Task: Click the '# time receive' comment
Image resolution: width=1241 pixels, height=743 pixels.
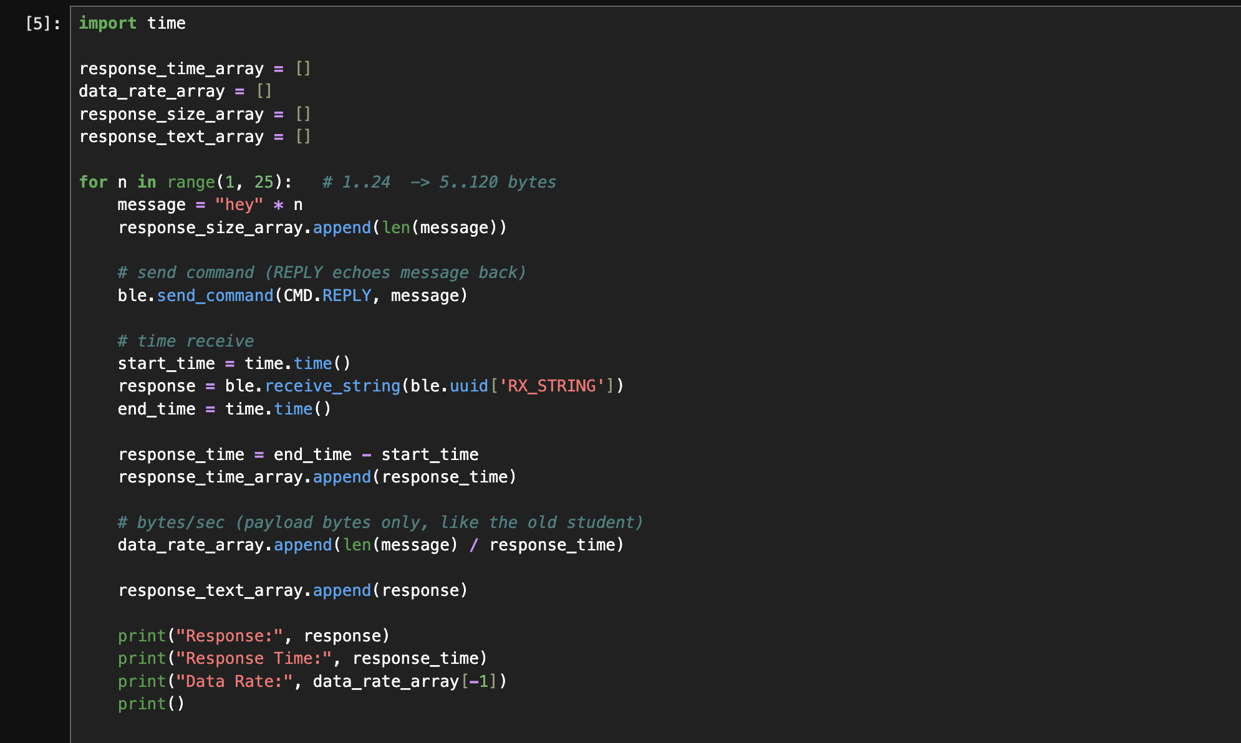Action: [x=185, y=341]
